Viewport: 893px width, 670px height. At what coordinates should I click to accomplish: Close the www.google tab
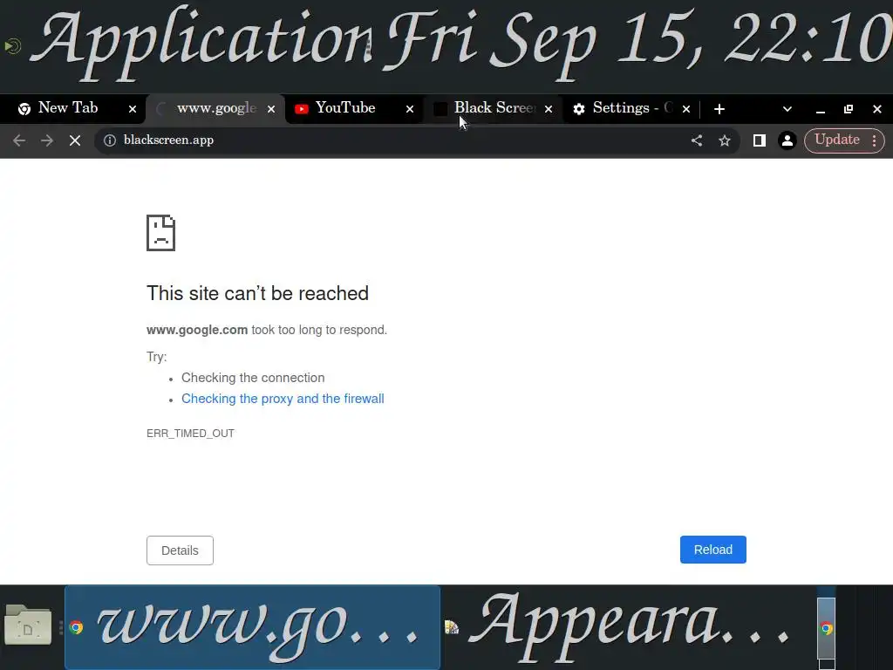click(x=271, y=109)
